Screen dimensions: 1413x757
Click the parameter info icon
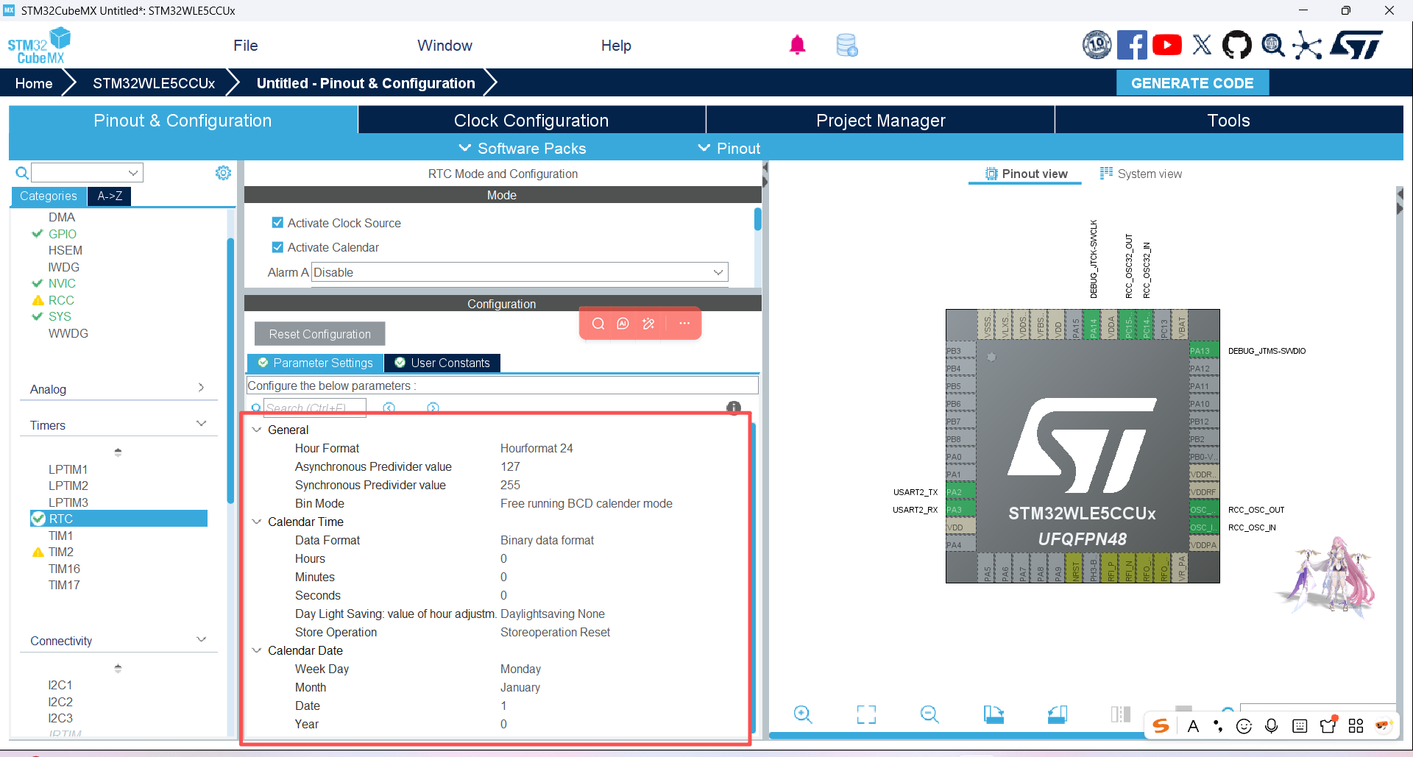(x=734, y=408)
